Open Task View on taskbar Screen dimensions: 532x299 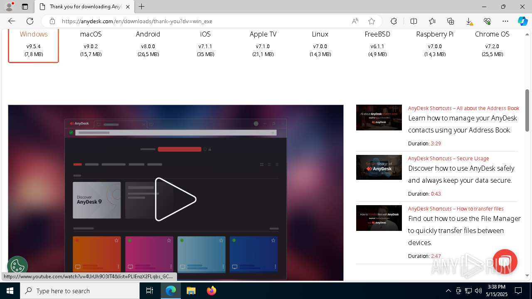[150, 291]
